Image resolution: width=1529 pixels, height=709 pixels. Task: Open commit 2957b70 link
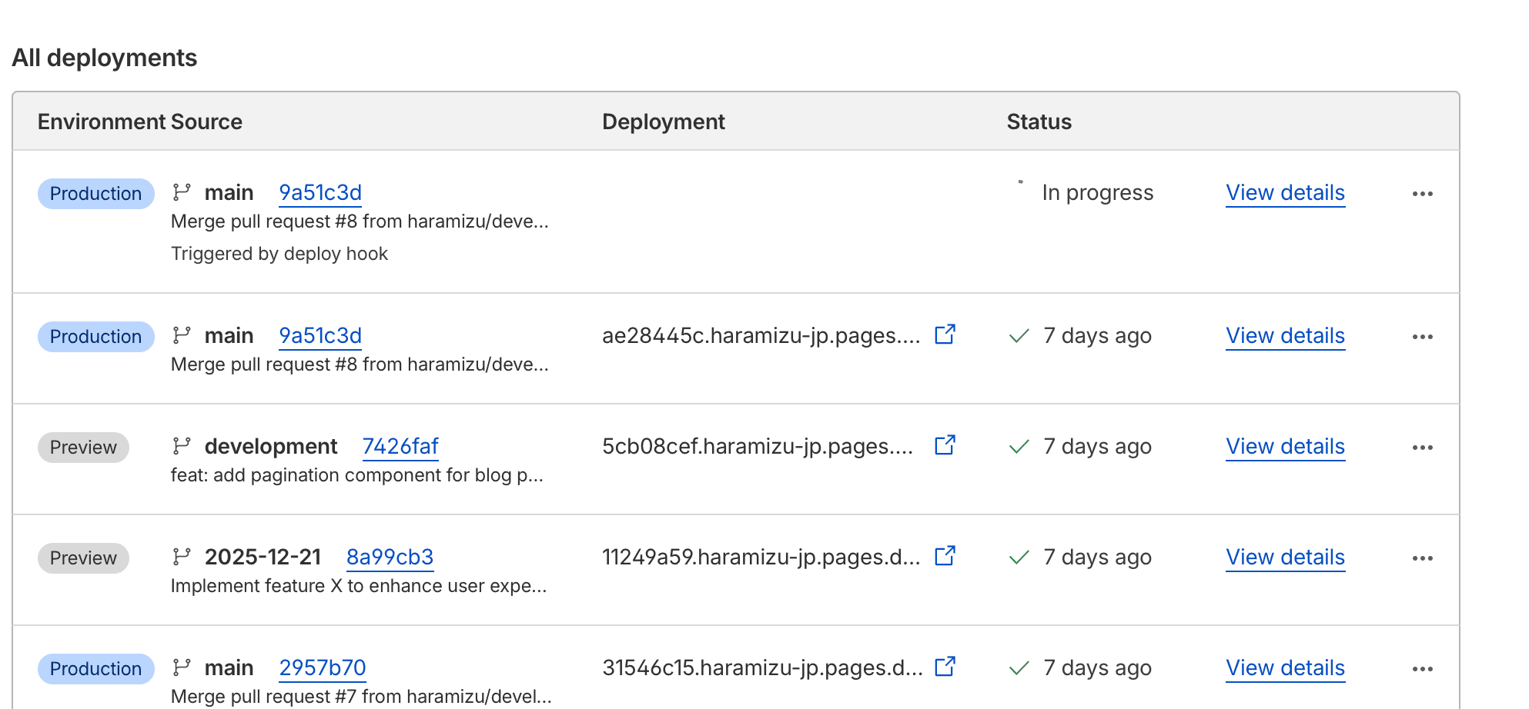pos(322,668)
